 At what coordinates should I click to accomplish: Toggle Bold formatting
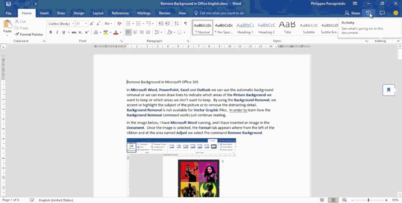51,32
